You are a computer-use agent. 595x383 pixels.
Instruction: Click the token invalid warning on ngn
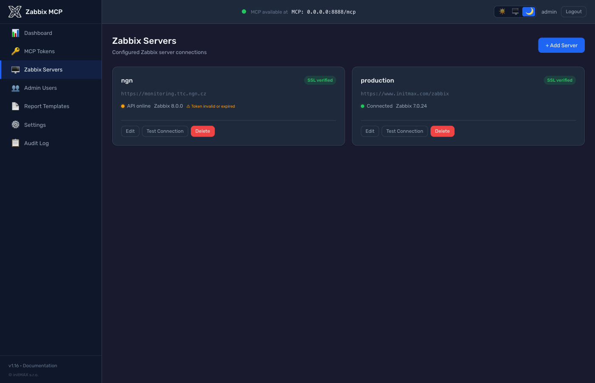click(x=210, y=106)
